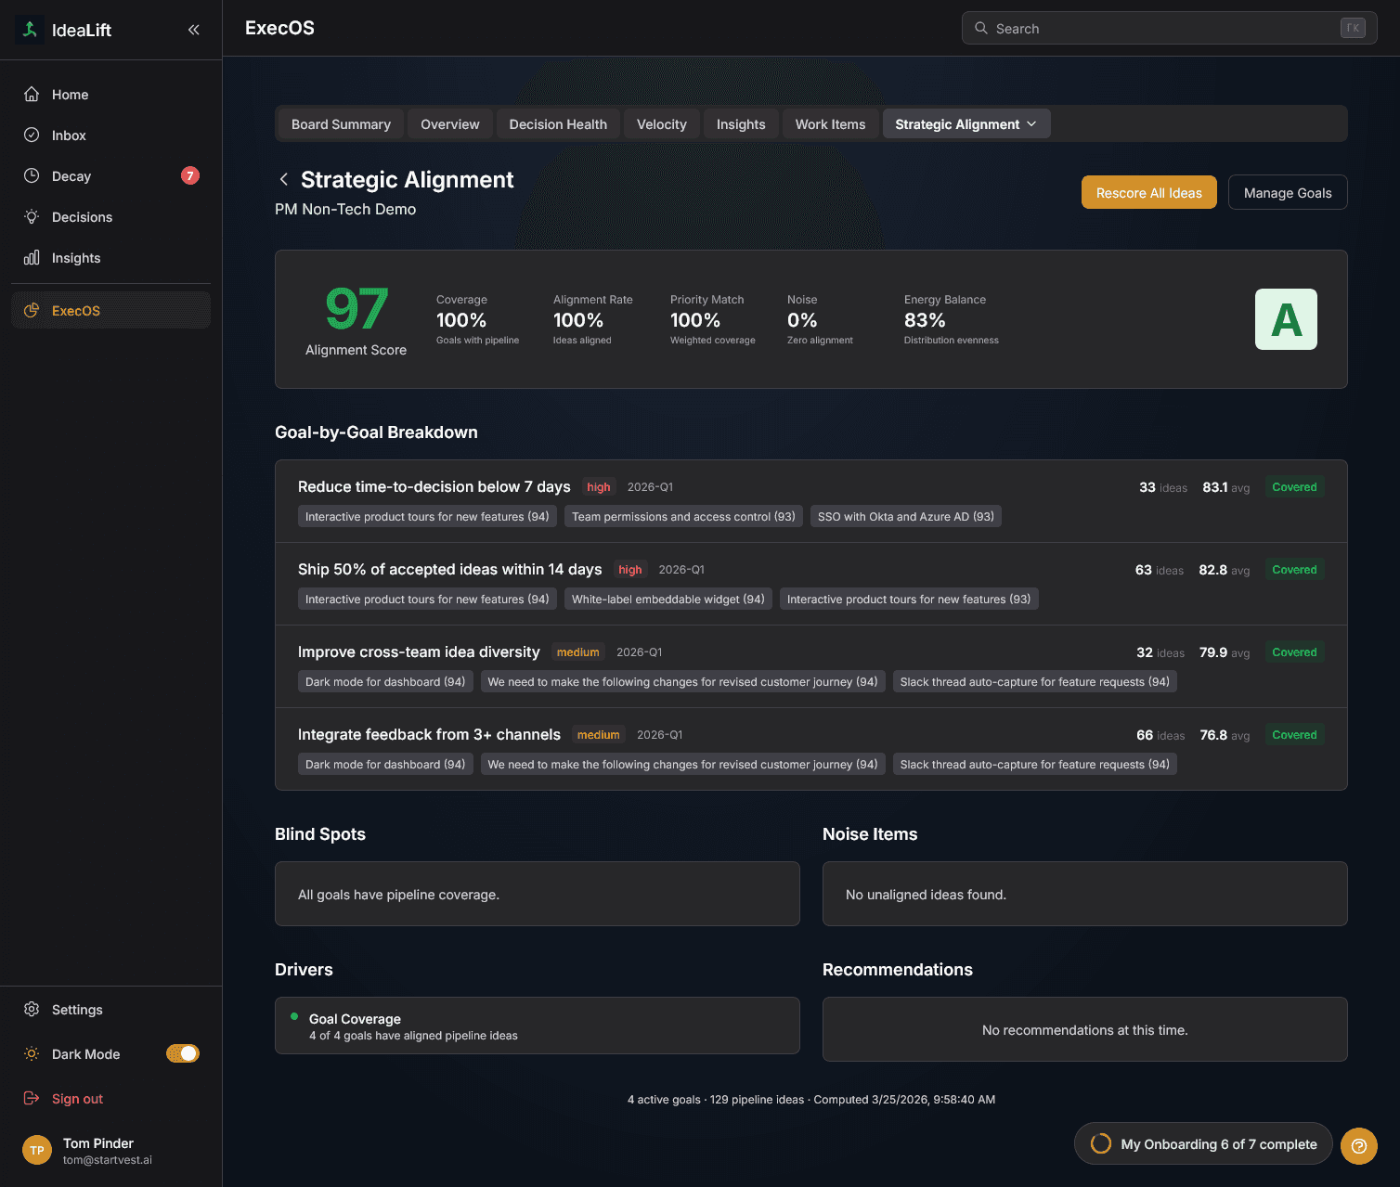This screenshot has height=1187, width=1400.
Task: Click the Decisions lightbulb icon
Action: (32, 217)
